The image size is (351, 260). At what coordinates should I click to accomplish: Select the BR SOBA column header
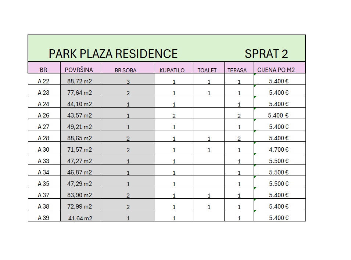click(125, 71)
